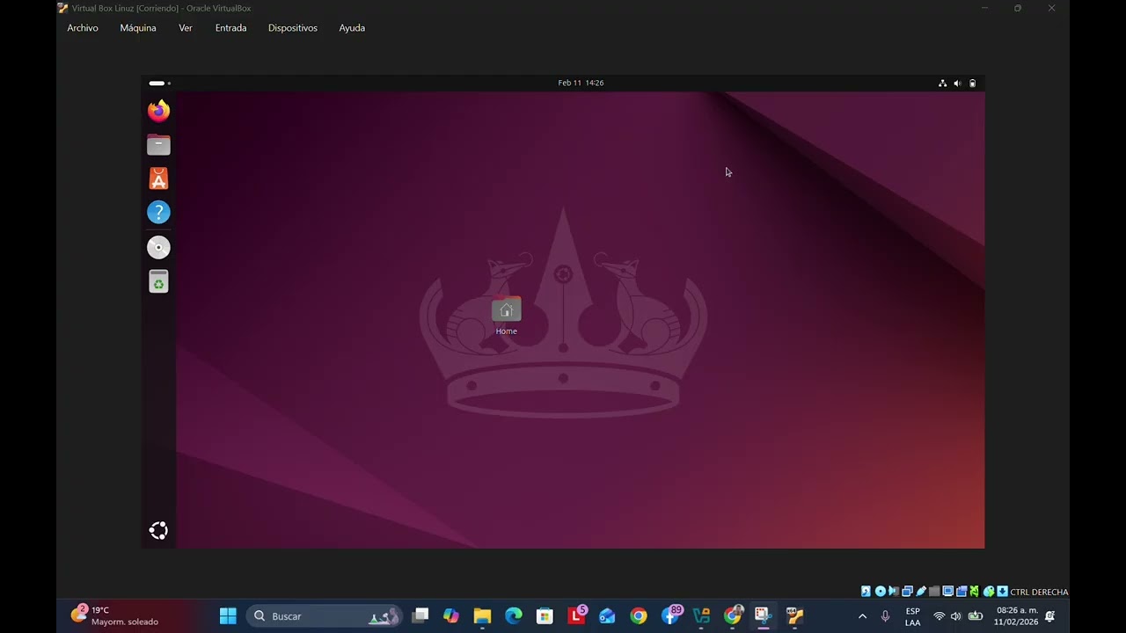Open the Files manager in the dock
Viewport: 1126px width, 633px height.
click(x=158, y=145)
